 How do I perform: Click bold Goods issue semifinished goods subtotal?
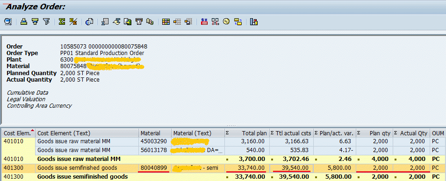82,177
